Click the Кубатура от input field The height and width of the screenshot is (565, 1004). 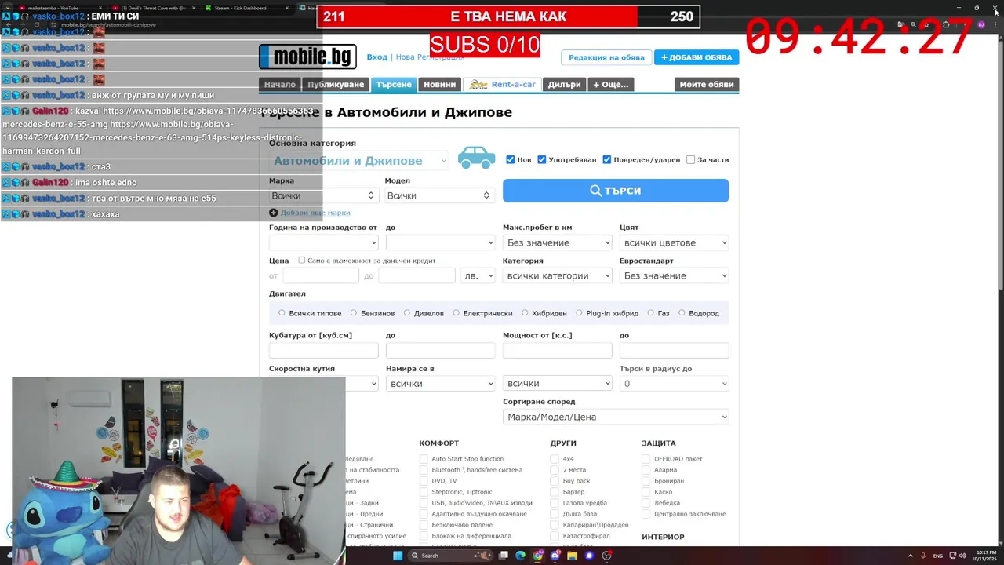pyautogui.click(x=323, y=351)
